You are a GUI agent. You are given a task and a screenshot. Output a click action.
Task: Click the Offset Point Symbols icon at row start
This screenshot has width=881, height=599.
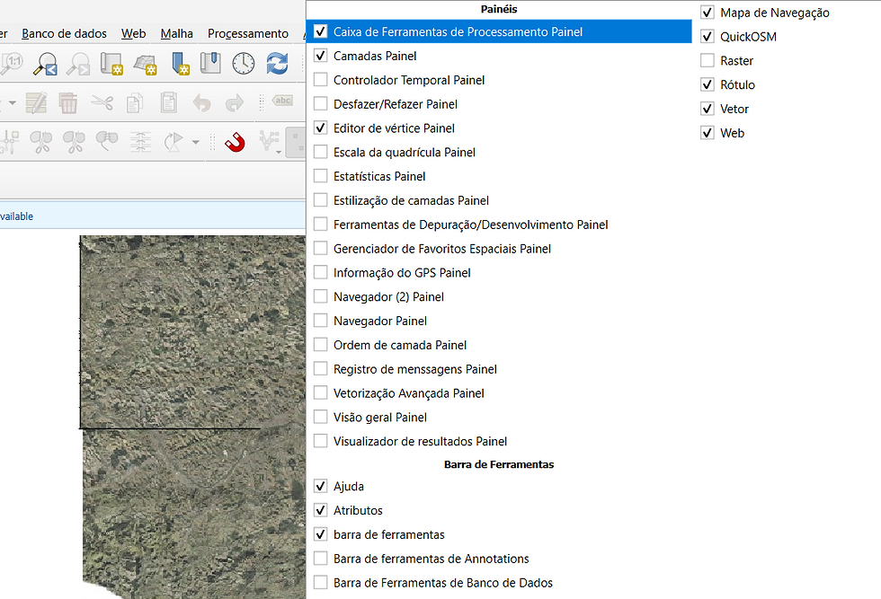point(10,142)
